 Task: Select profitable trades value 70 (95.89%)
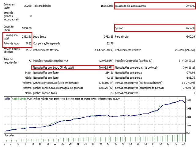[x=106, y=68]
